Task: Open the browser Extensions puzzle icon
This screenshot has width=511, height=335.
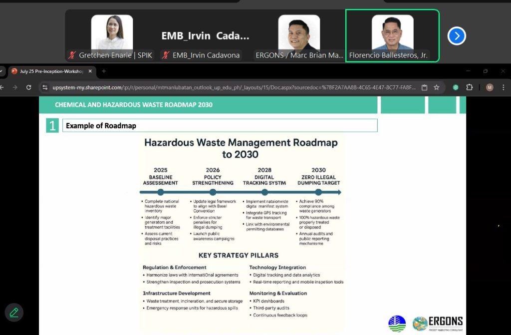Action: (x=469, y=87)
